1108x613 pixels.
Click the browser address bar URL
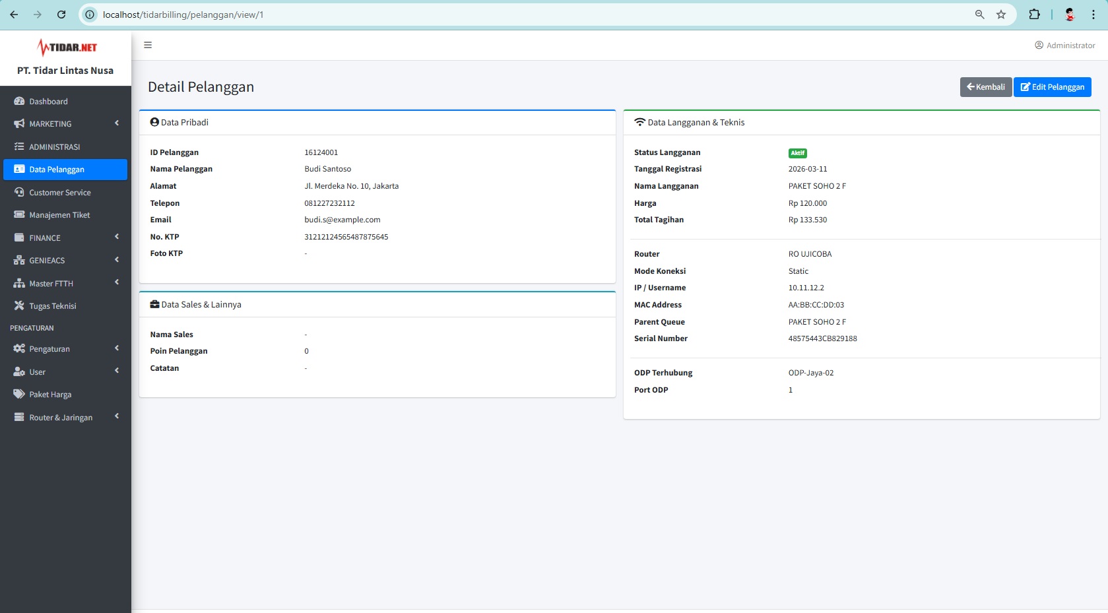[x=183, y=15]
